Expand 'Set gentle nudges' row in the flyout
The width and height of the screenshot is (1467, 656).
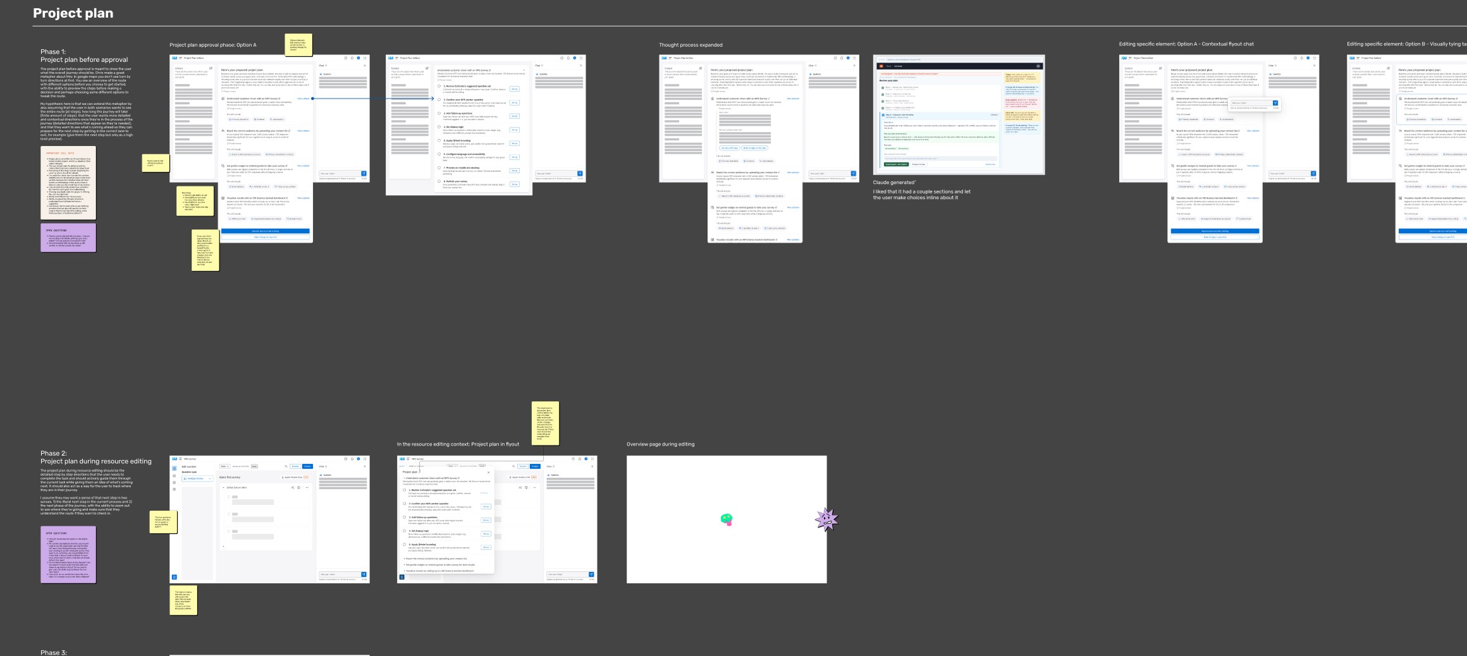click(439, 564)
